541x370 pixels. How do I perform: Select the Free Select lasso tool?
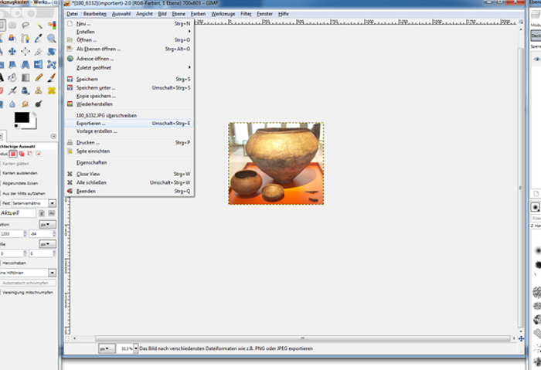(25, 24)
